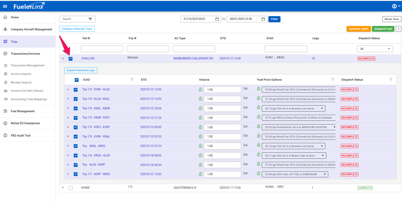This screenshot has width=402, height=202.
Task: Click the Tail # filter input field
Action: [102, 49]
